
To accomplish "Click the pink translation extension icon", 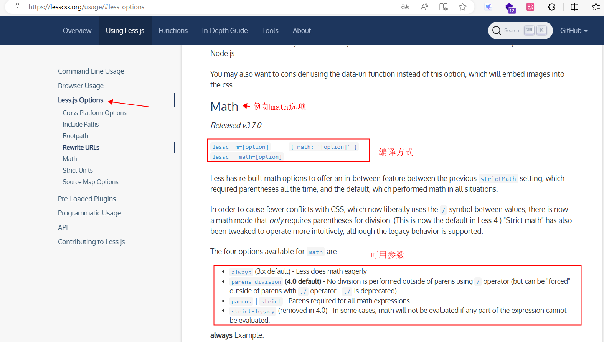I will pyautogui.click(x=530, y=7).
